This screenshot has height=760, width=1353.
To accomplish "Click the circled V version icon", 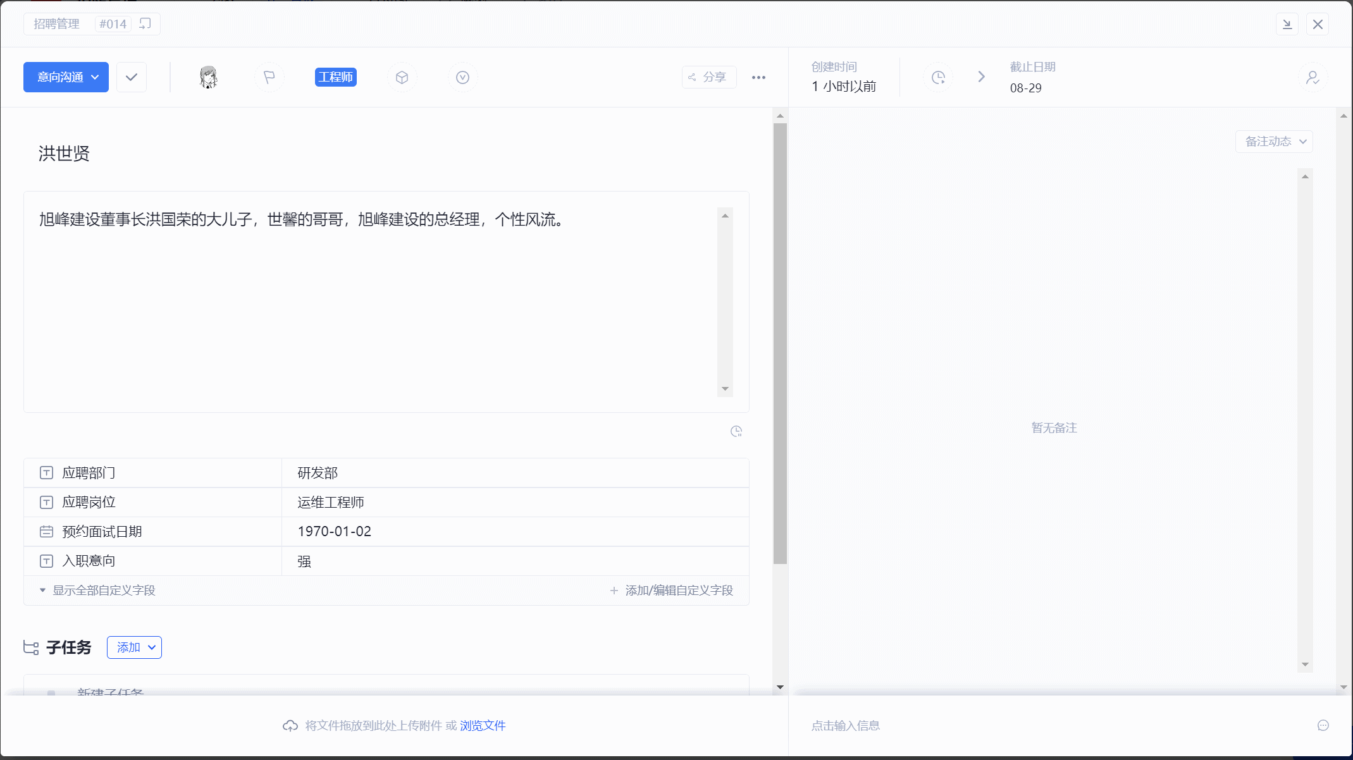I will coord(462,77).
